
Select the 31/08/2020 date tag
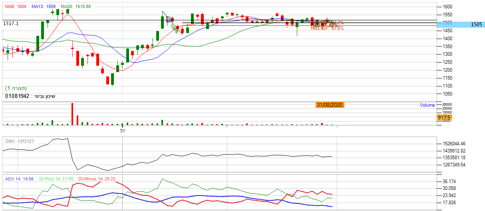click(x=329, y=105)
